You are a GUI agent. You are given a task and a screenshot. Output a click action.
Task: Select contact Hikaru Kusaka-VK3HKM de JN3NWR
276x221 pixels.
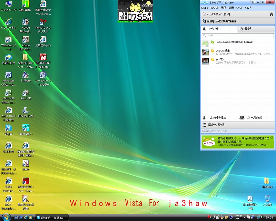[238, 44]
